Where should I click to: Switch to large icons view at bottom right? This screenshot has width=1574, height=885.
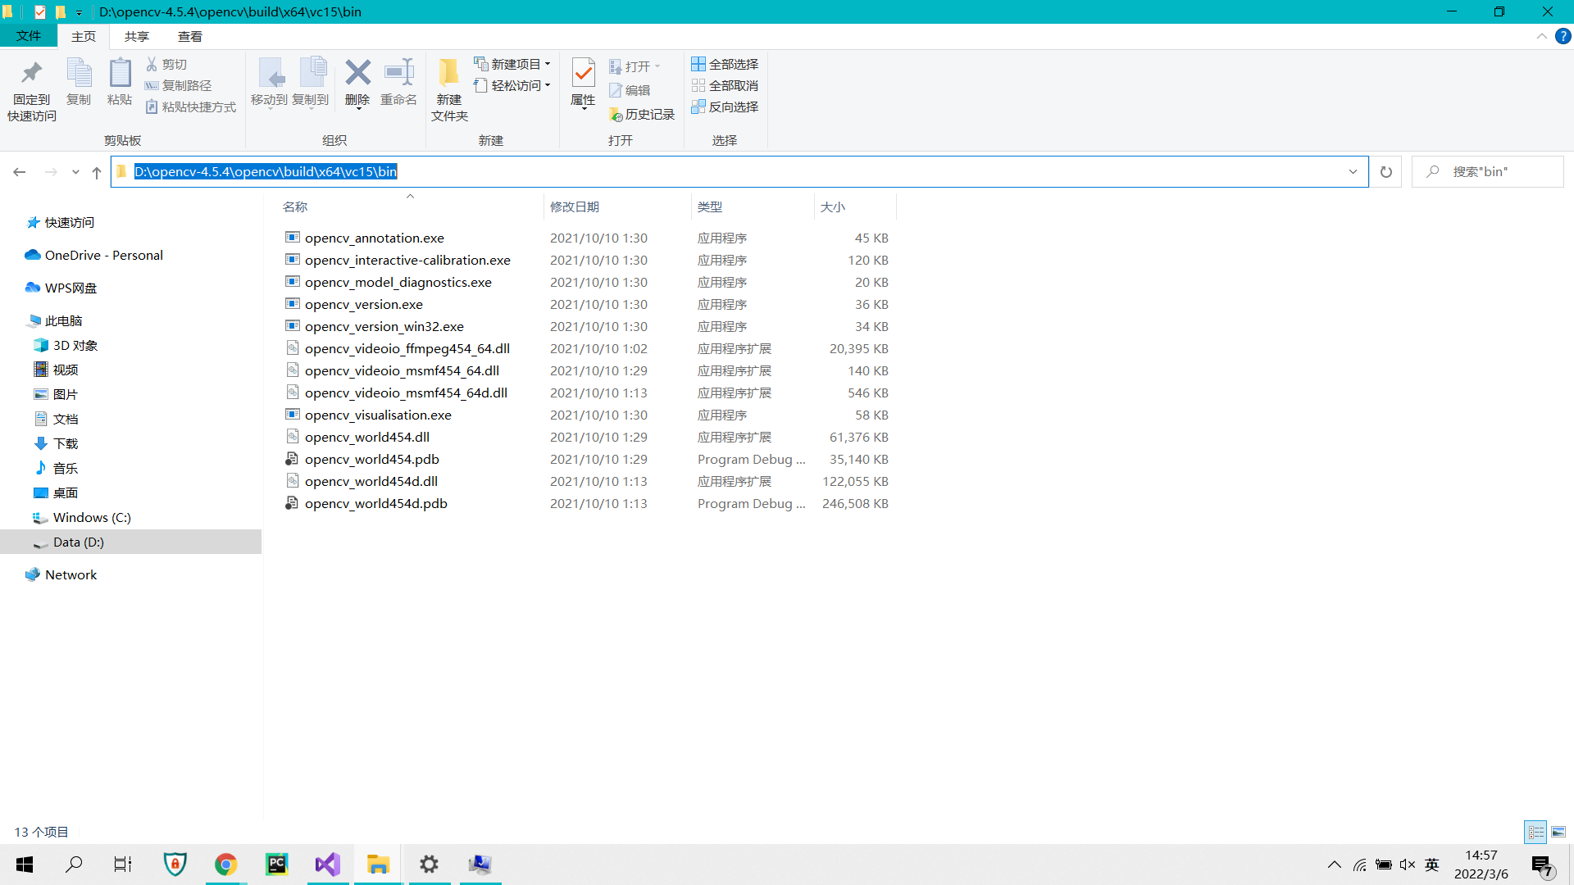tap(1558, 832)
